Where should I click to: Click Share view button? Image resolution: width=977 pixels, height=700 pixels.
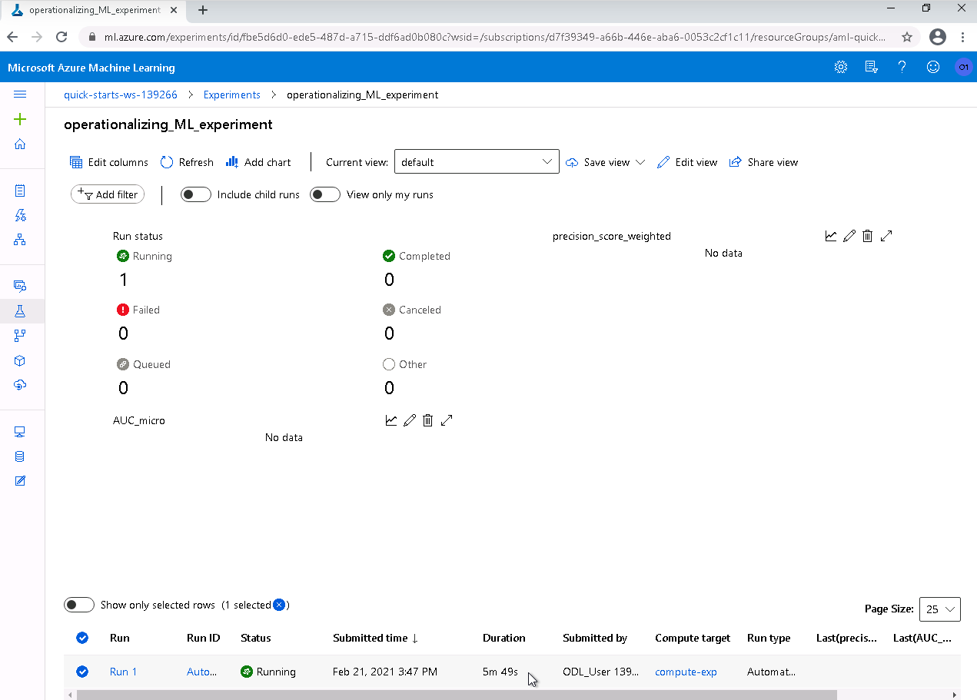763,162
